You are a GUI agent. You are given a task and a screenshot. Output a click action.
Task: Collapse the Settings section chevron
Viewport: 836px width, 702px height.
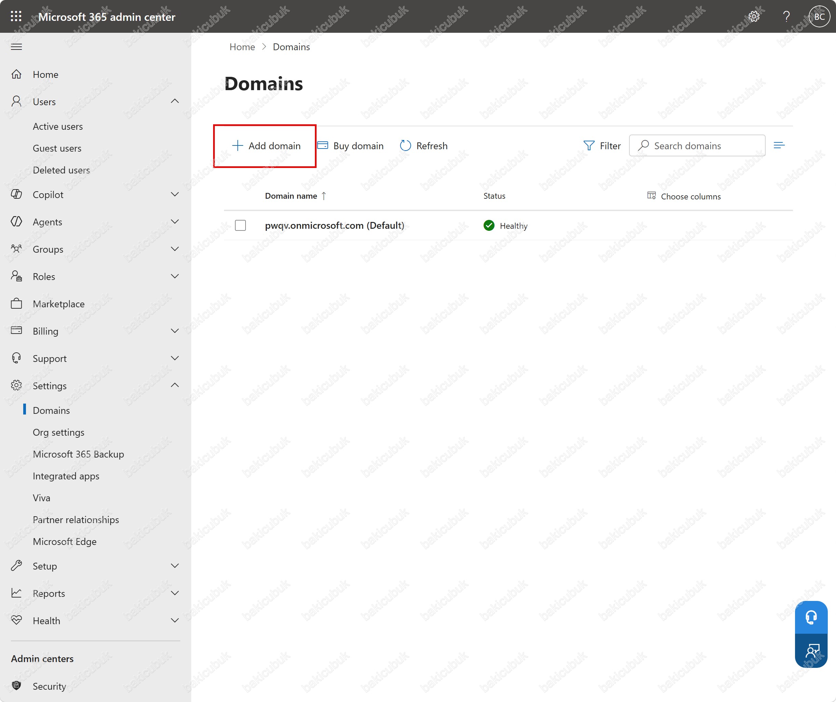pyautogui.click(x=175, y=385)
